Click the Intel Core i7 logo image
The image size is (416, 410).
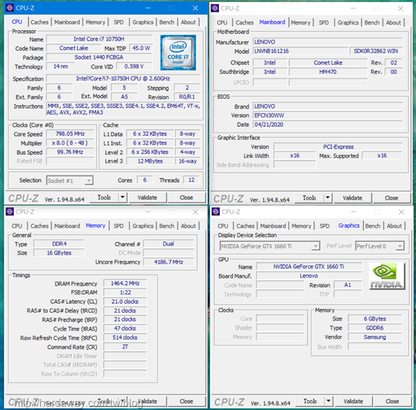click(178, 53)
